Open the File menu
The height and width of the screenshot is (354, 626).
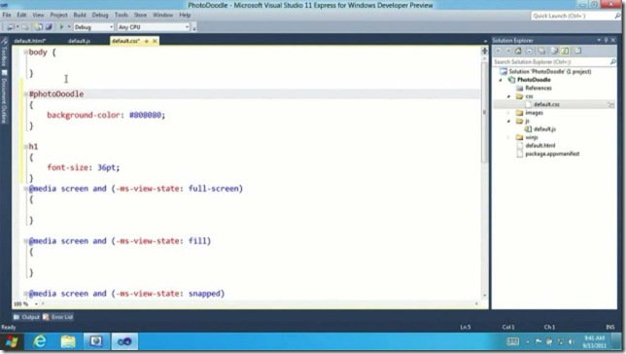pyautogui.click(x=7, y=15)
